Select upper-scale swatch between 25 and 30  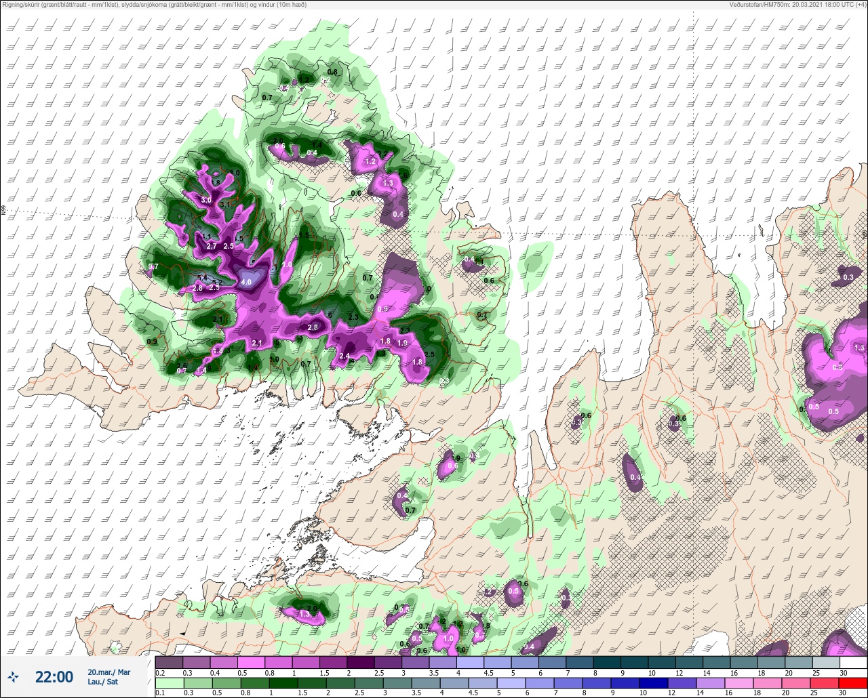tap(826, 662)
